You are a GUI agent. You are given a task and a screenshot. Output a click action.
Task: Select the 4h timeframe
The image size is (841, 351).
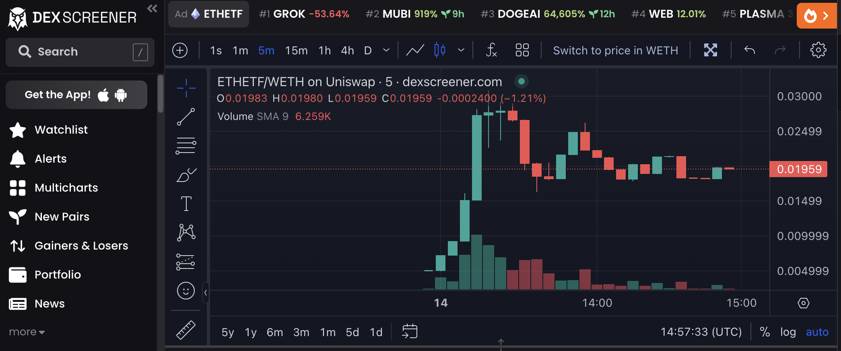(x=348, y=50)
